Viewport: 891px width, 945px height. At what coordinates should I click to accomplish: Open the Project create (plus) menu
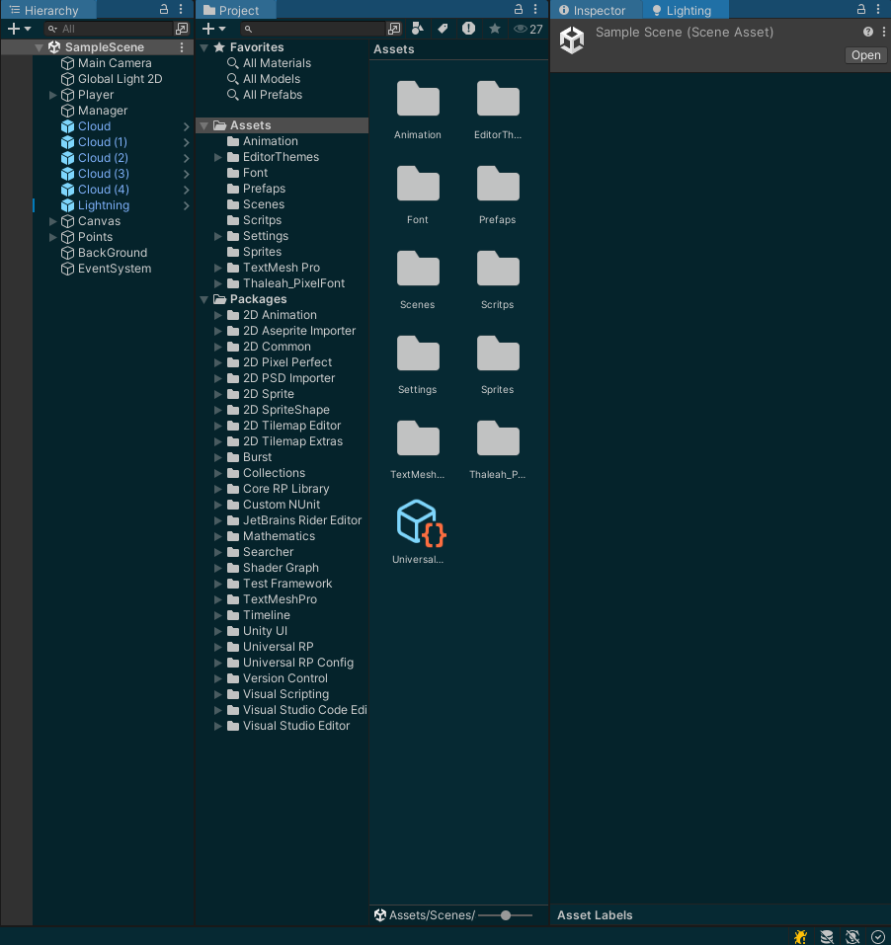click(x=213, y=29)
